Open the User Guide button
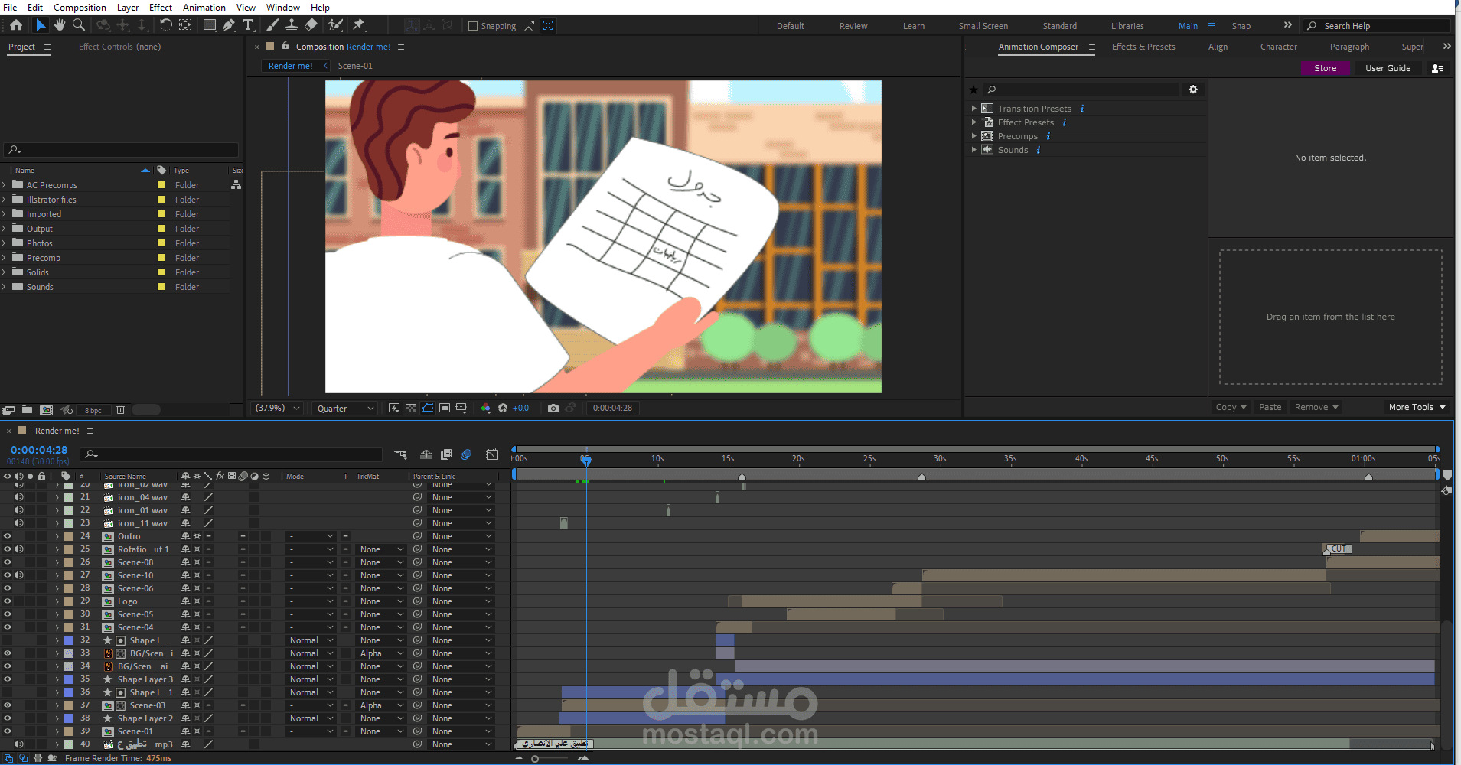The image size is (1461, 765). pos(1388,68)
